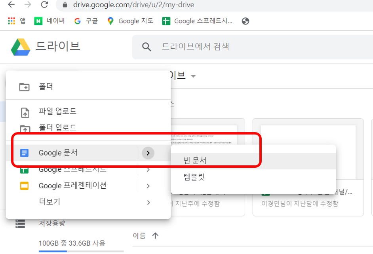Screen dimensions: 373x254
Task: Select 폴더 to create new folder
Action: (88, 87)
